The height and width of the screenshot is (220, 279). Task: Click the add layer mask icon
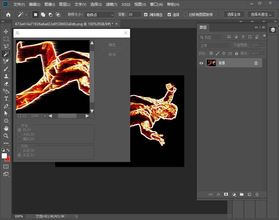click(x=226, y=195)
